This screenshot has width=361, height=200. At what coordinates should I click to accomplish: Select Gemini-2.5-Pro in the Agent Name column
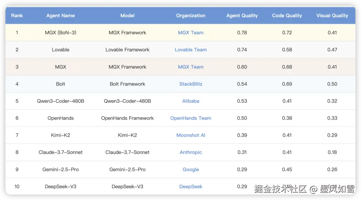pyautogui.click(x=61, y=169)
